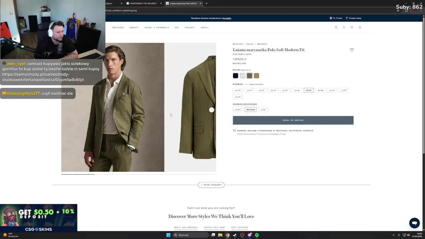Click the weather widget in taskbar
The height and width of the screenshot is (239, 425).
[11, 235]
